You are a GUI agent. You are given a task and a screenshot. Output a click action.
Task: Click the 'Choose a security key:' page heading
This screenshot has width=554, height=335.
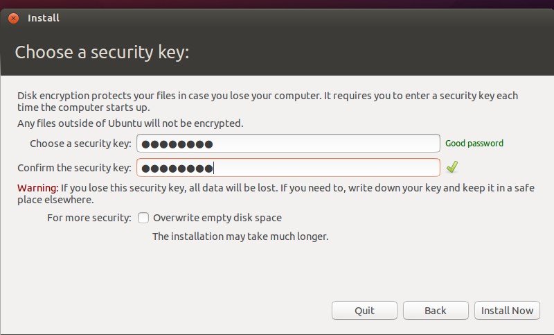point(102,53)
